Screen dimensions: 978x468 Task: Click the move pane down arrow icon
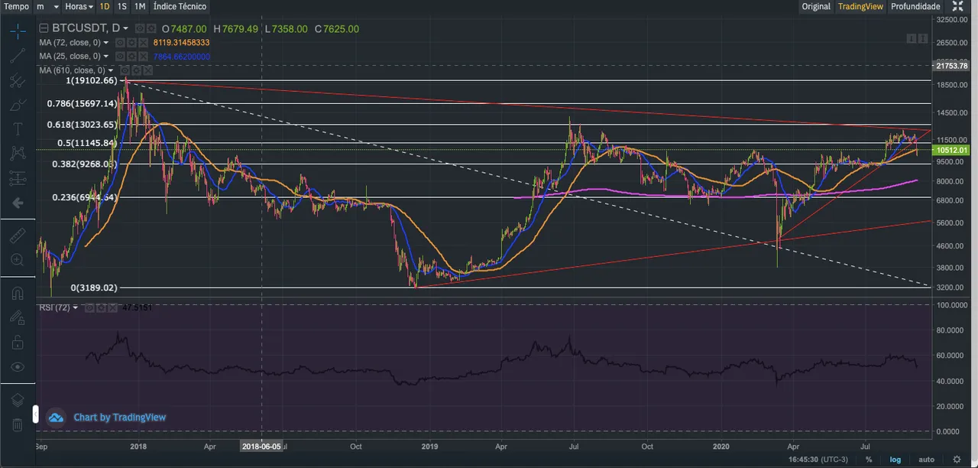[x=912, y=37]
